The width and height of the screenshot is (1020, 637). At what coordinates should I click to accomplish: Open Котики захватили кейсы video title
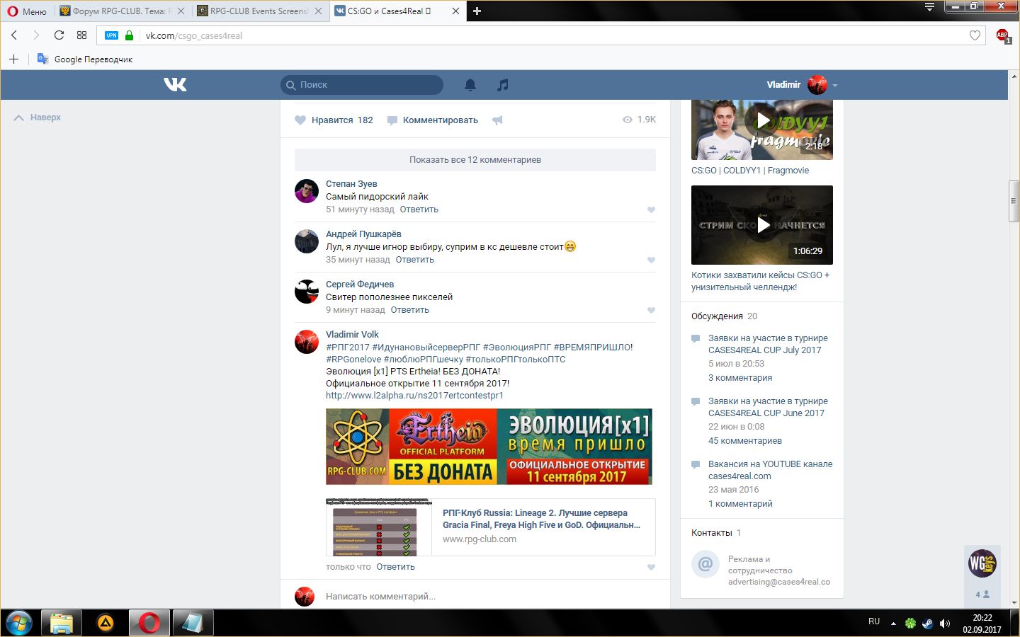point(760,281)
